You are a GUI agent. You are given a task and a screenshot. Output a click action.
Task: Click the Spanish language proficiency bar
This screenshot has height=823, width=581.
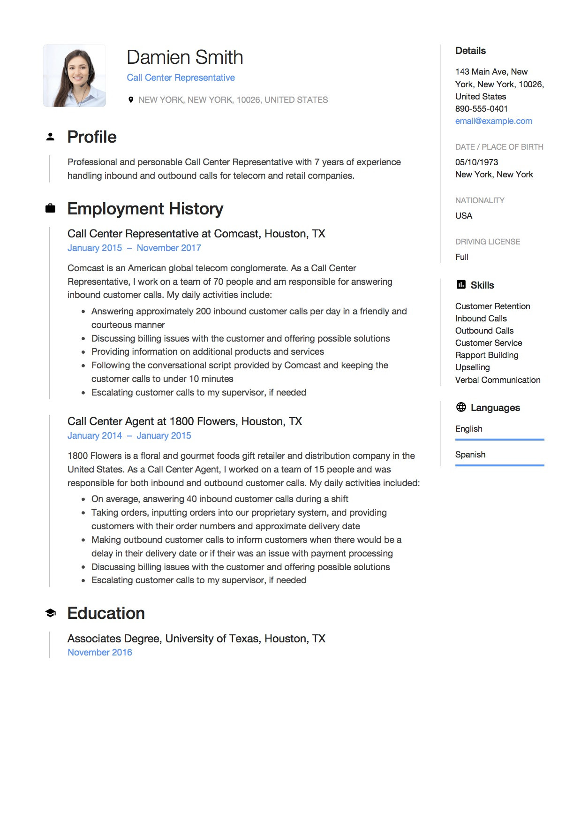pyautogui.click(x=499, y=465)
